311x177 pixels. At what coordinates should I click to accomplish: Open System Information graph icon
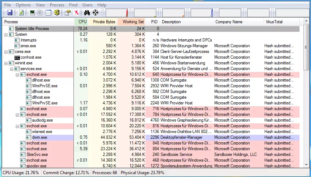(x=33, y=13)
